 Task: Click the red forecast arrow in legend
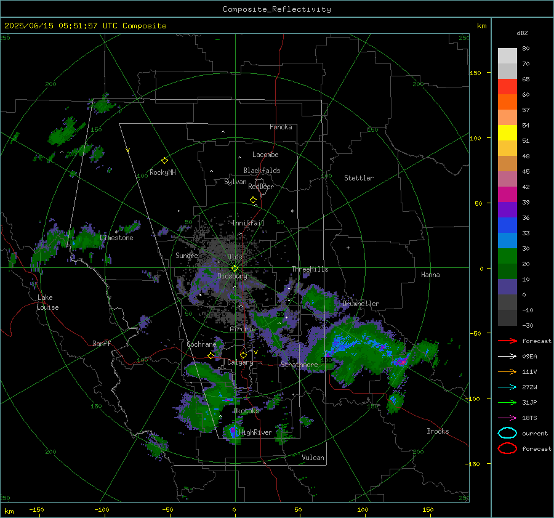click(x=507, y=341)
